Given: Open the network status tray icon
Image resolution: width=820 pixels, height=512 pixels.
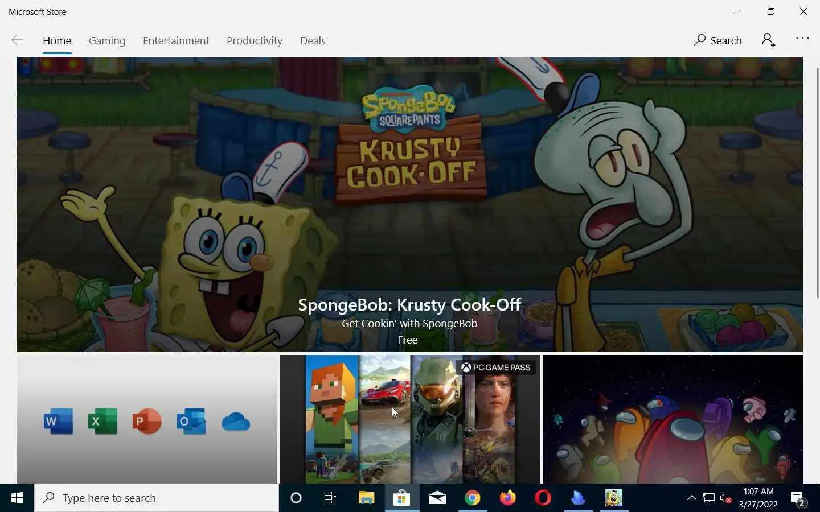Looking at the screenshot, I should (x=709, y=498).
